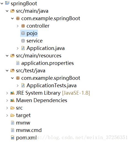Expand the target folder
This screenshot has height=143, width=131.
tap(7, 115)
